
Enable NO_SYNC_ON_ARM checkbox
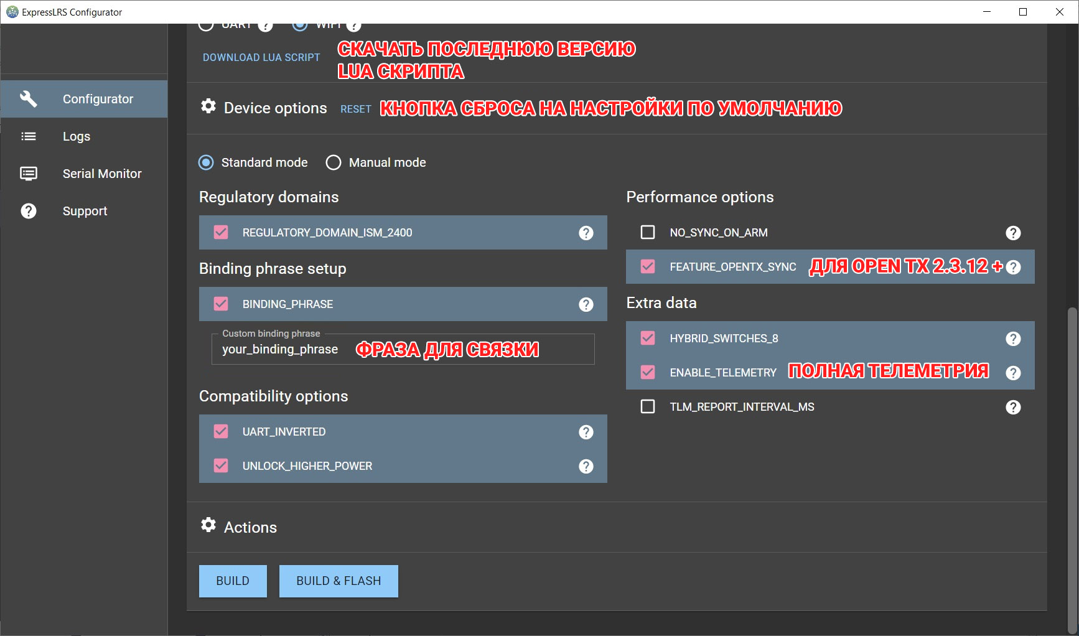coord(648,232)
